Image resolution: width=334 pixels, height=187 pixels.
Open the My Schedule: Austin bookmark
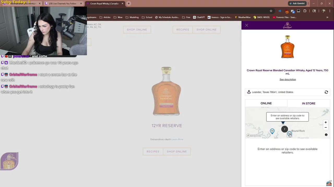click(167, 17)
